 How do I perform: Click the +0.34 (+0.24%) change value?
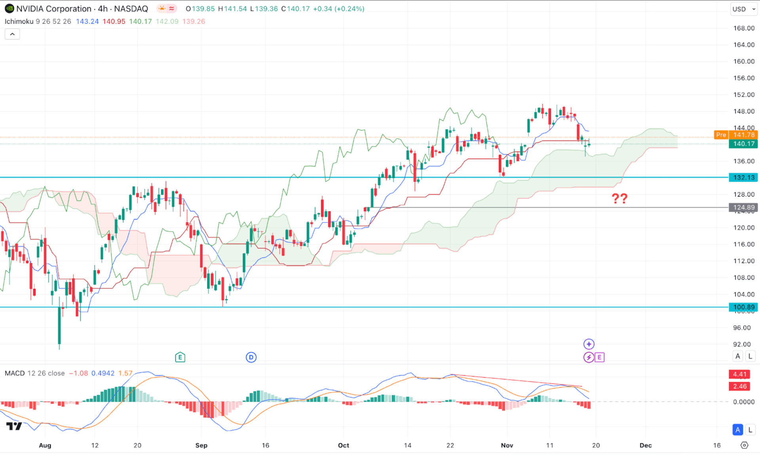pyautogui.click(x=338, y=9)
